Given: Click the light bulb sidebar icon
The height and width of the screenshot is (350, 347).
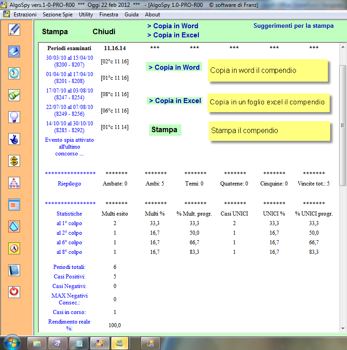Looking at the screenshot, I should click(x=14, y=117).
